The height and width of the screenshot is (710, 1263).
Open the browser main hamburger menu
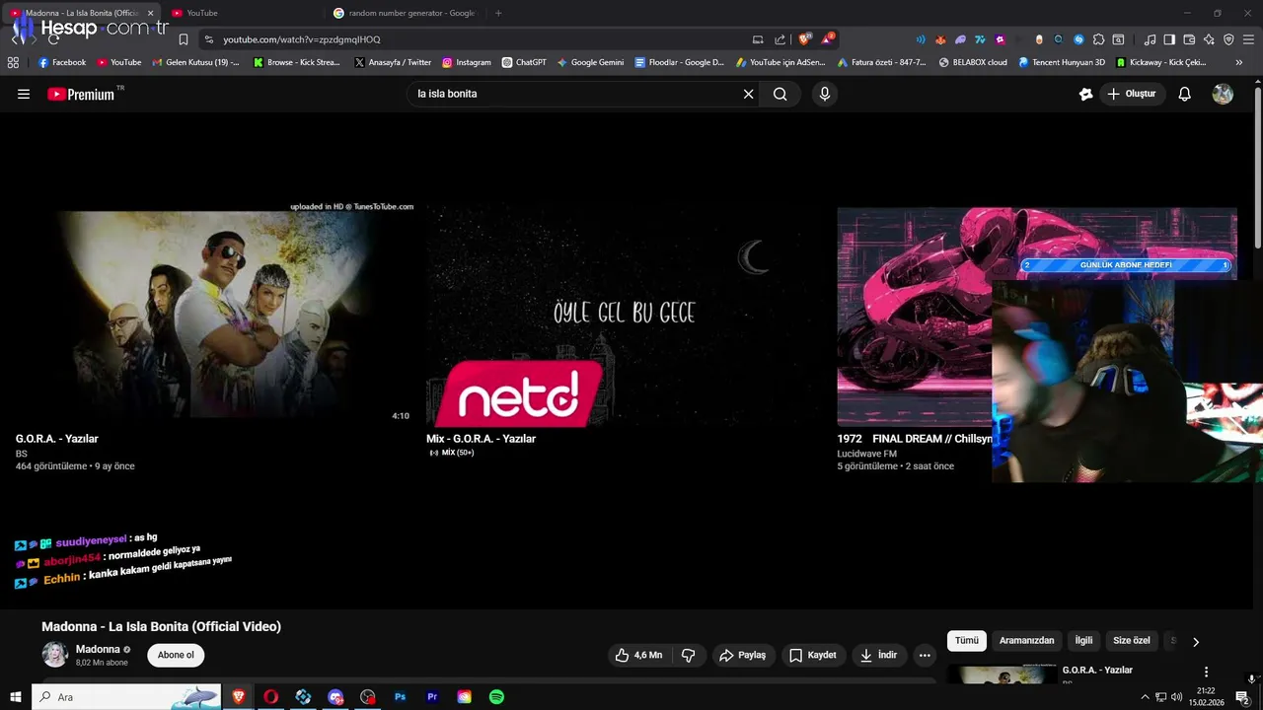(1249, 39)
